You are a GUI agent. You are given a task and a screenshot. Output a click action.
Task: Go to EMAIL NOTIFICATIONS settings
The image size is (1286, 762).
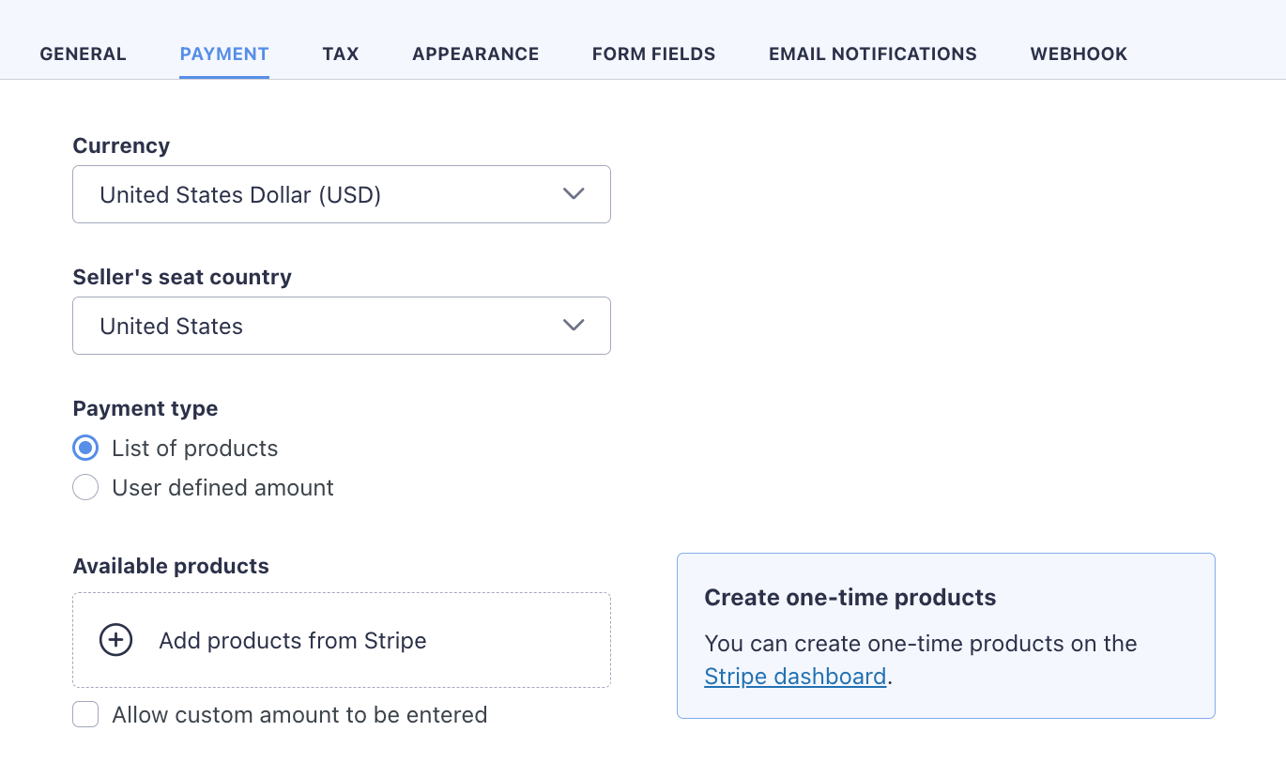point(872,53)
